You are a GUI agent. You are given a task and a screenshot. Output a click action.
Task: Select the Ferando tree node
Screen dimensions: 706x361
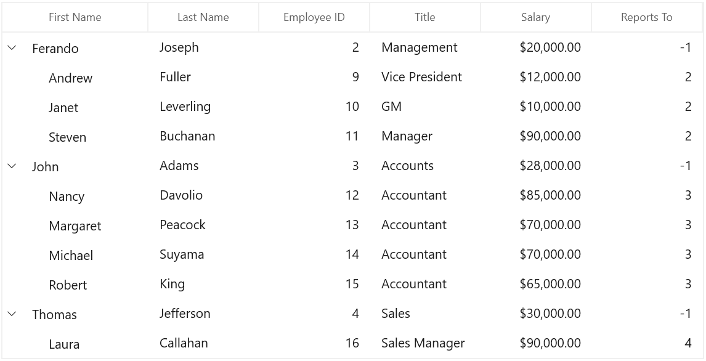pos(55,48)
